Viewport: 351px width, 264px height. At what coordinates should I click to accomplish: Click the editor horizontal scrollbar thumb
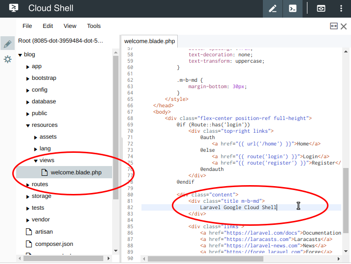pyautogui.click(x=206, y=259)
